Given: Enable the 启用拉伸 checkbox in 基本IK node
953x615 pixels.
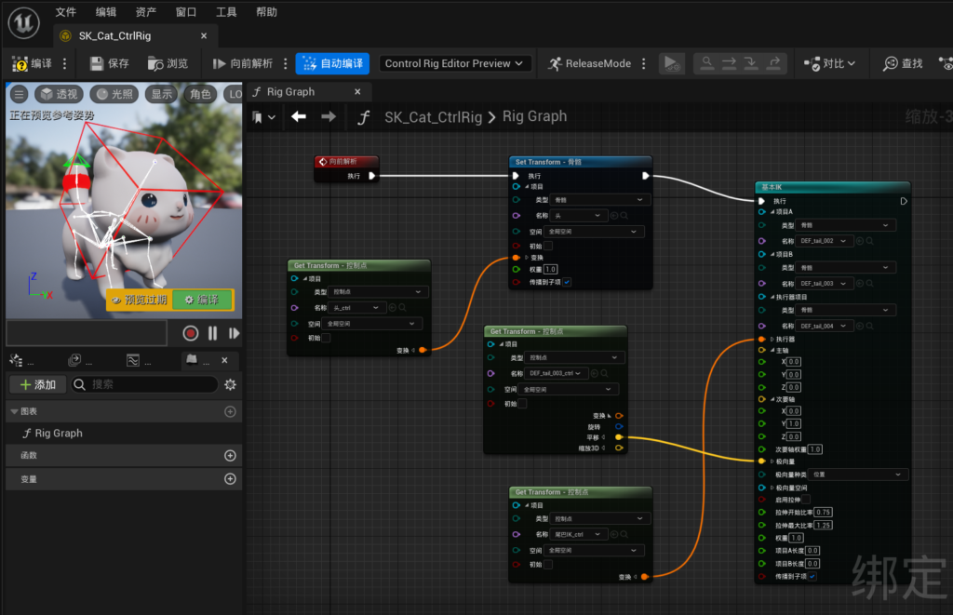Looking at the screenshot, I should 805,500.
